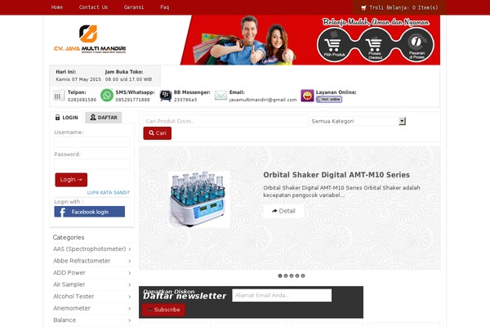Screen dimensions: 490x327
Task: Switch to the DAFTAR tab
Action: point(104,118)
